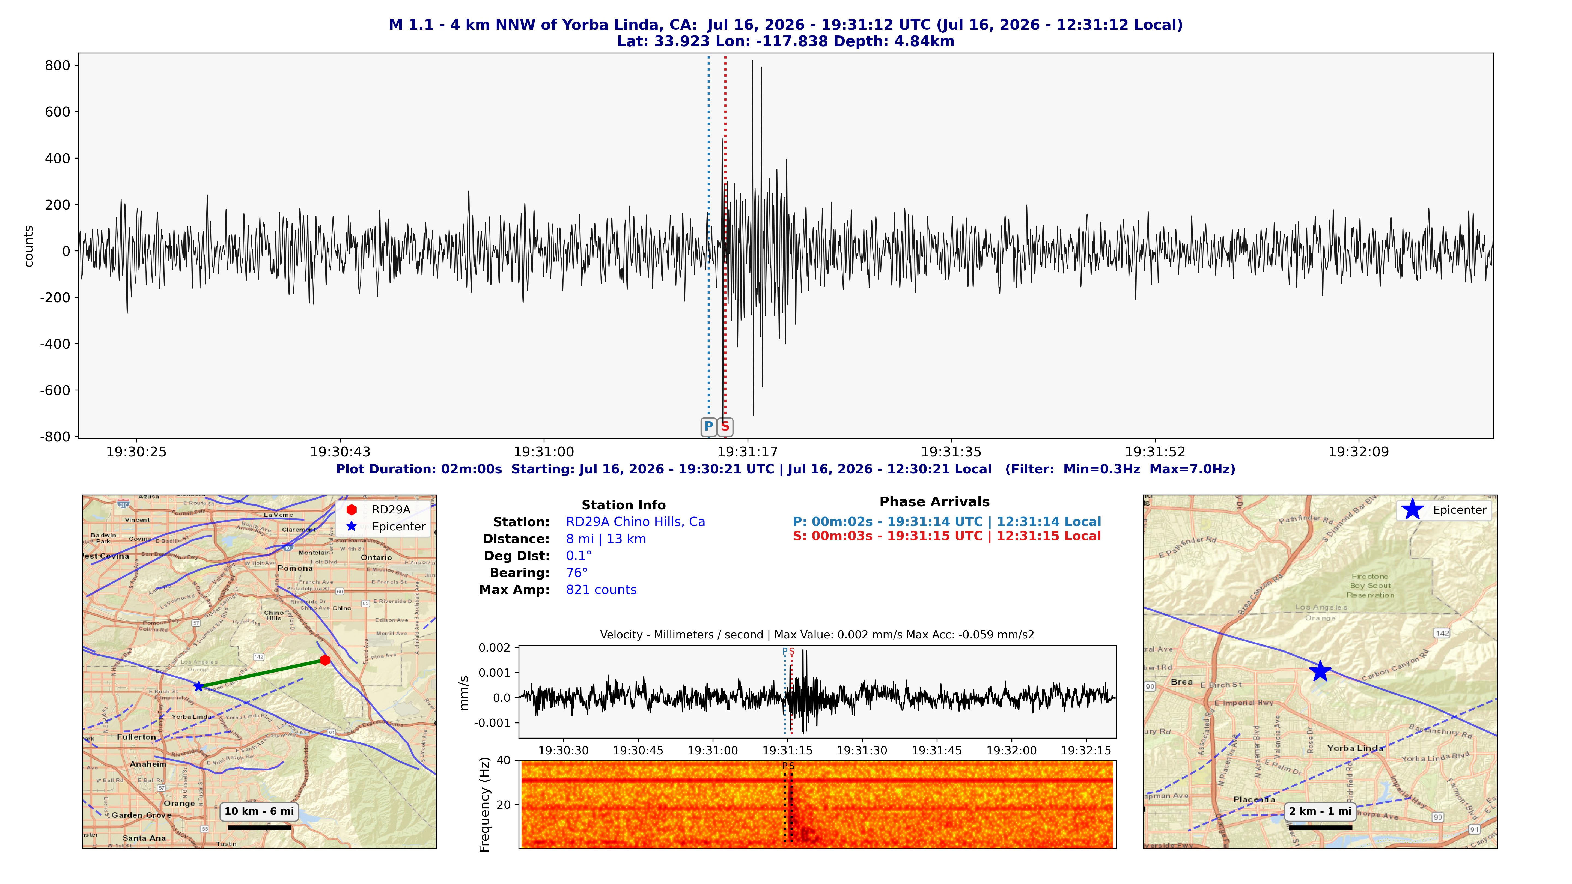Screen dimensions: 1572x884
Task: Click the "-800" tick on the counts axis
Action: click(x=55, y=437)
